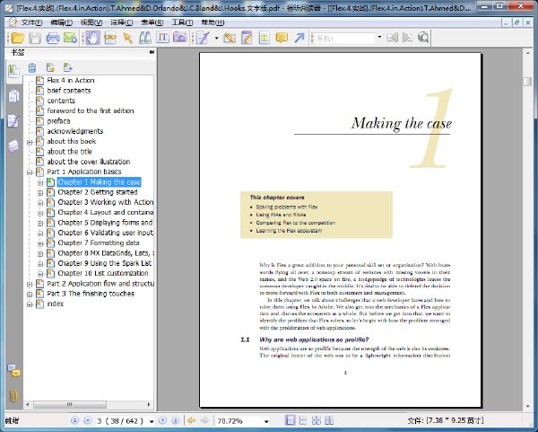
Task: Select the 'brief contents' bookmark
Action: [x=69, y=91]
